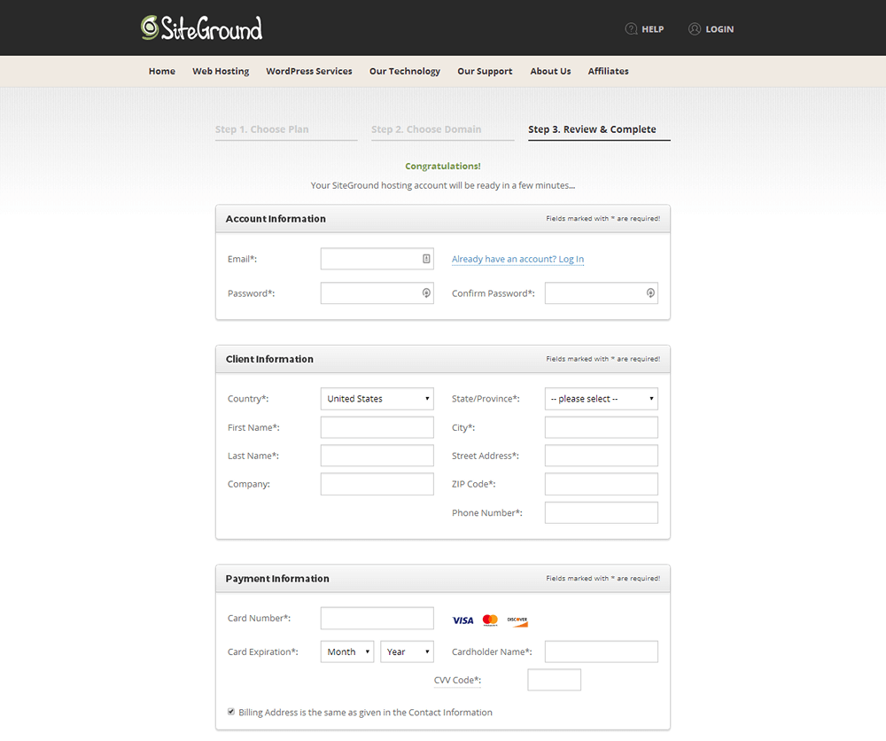This screenshot has width=886, height=741.
Task: Click the CVV Code help label
Action: coord(457,680)
